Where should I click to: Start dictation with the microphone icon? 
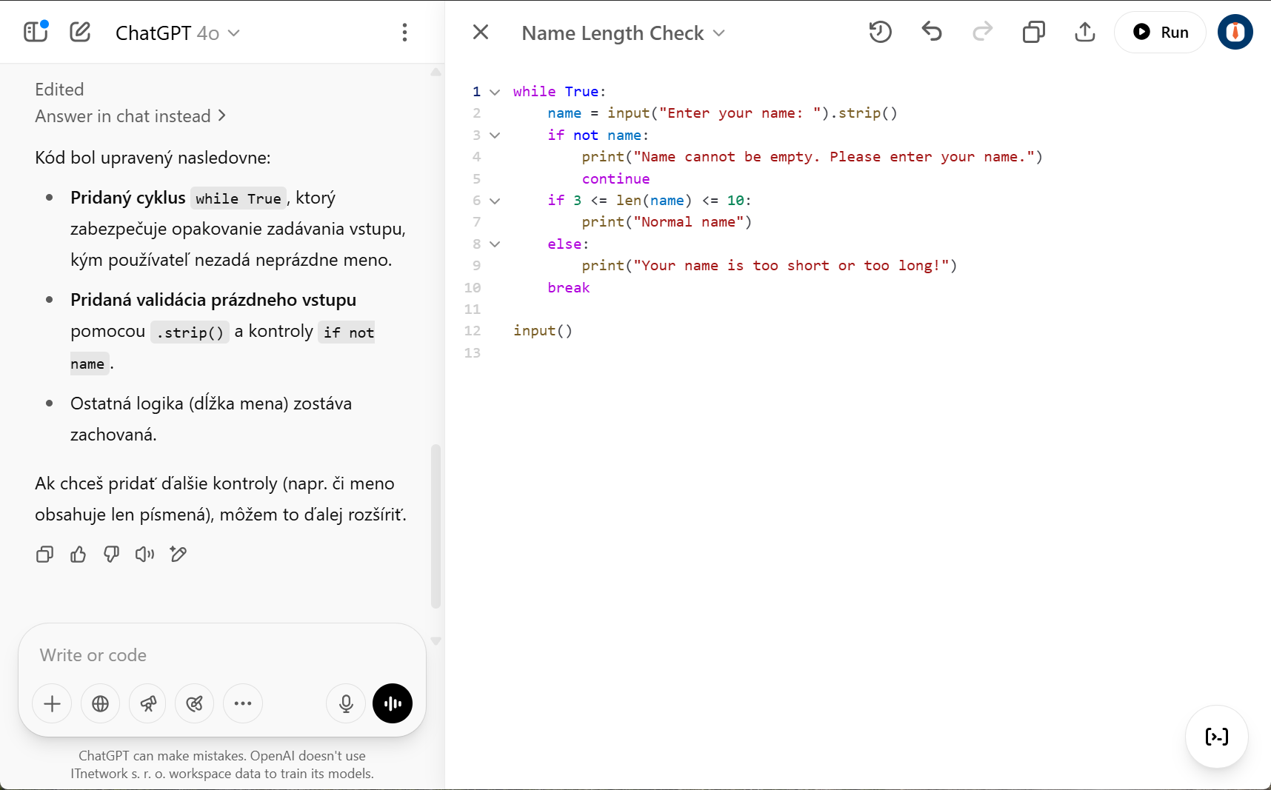[345, 703]
